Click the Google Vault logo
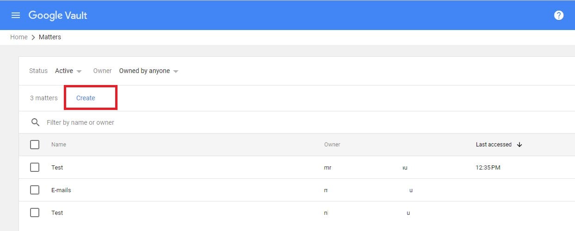575x231 pixels. point(58,15)
